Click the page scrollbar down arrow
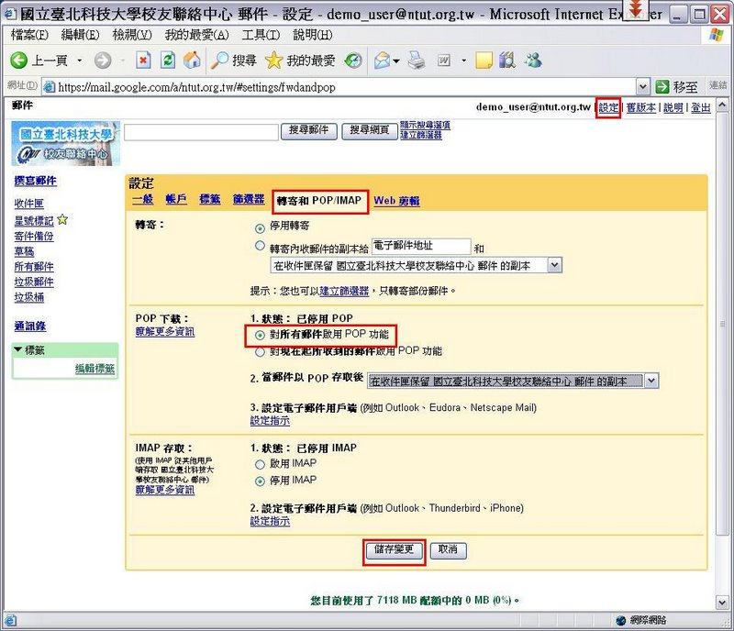This screenshot has width=734, height=631. pyautogui.click(x=722, y=603)
